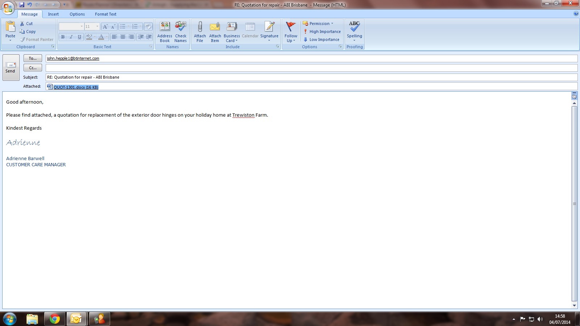The width and height of the screenshot is (580, 326).
Task: Expand the Signature dropdown
Action: pyautogui.click(x=269, y=40)
